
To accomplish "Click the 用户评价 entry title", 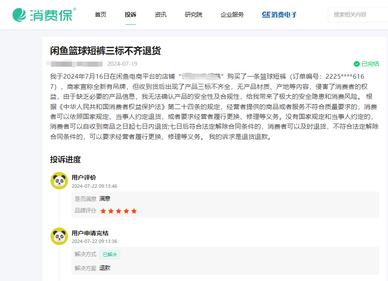I will (84, 177).
